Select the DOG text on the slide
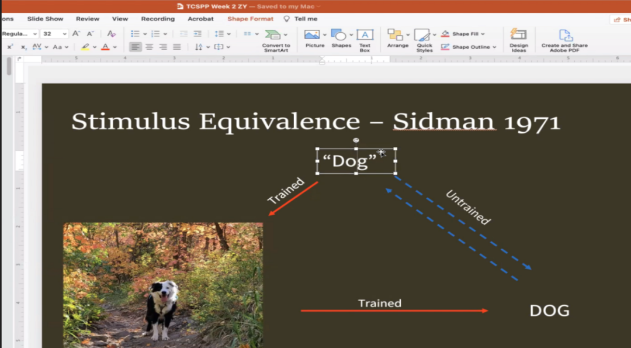The image size is (631, 348). point(550,311)
